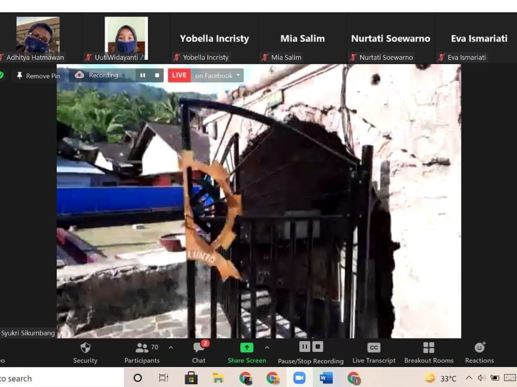The width and height of the screenshot is (517, 387).
Task: Expand the Live on Facebook dropdown
Action: (x=238, y=76)
